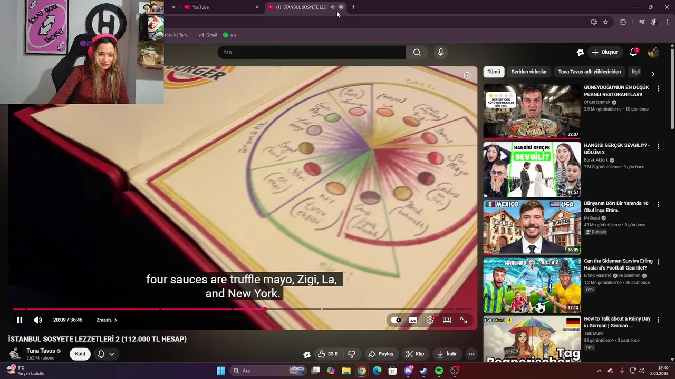Click the progress bar scrubber dot
Screen dimensions: 675x379
[x=265, y=309]
